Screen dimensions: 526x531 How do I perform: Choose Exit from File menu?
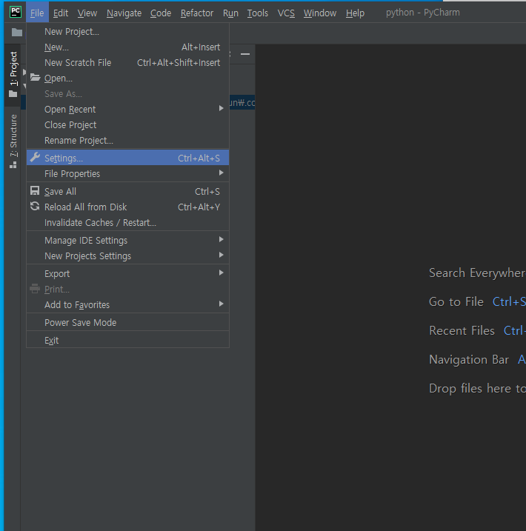click(x=127, y=340)
